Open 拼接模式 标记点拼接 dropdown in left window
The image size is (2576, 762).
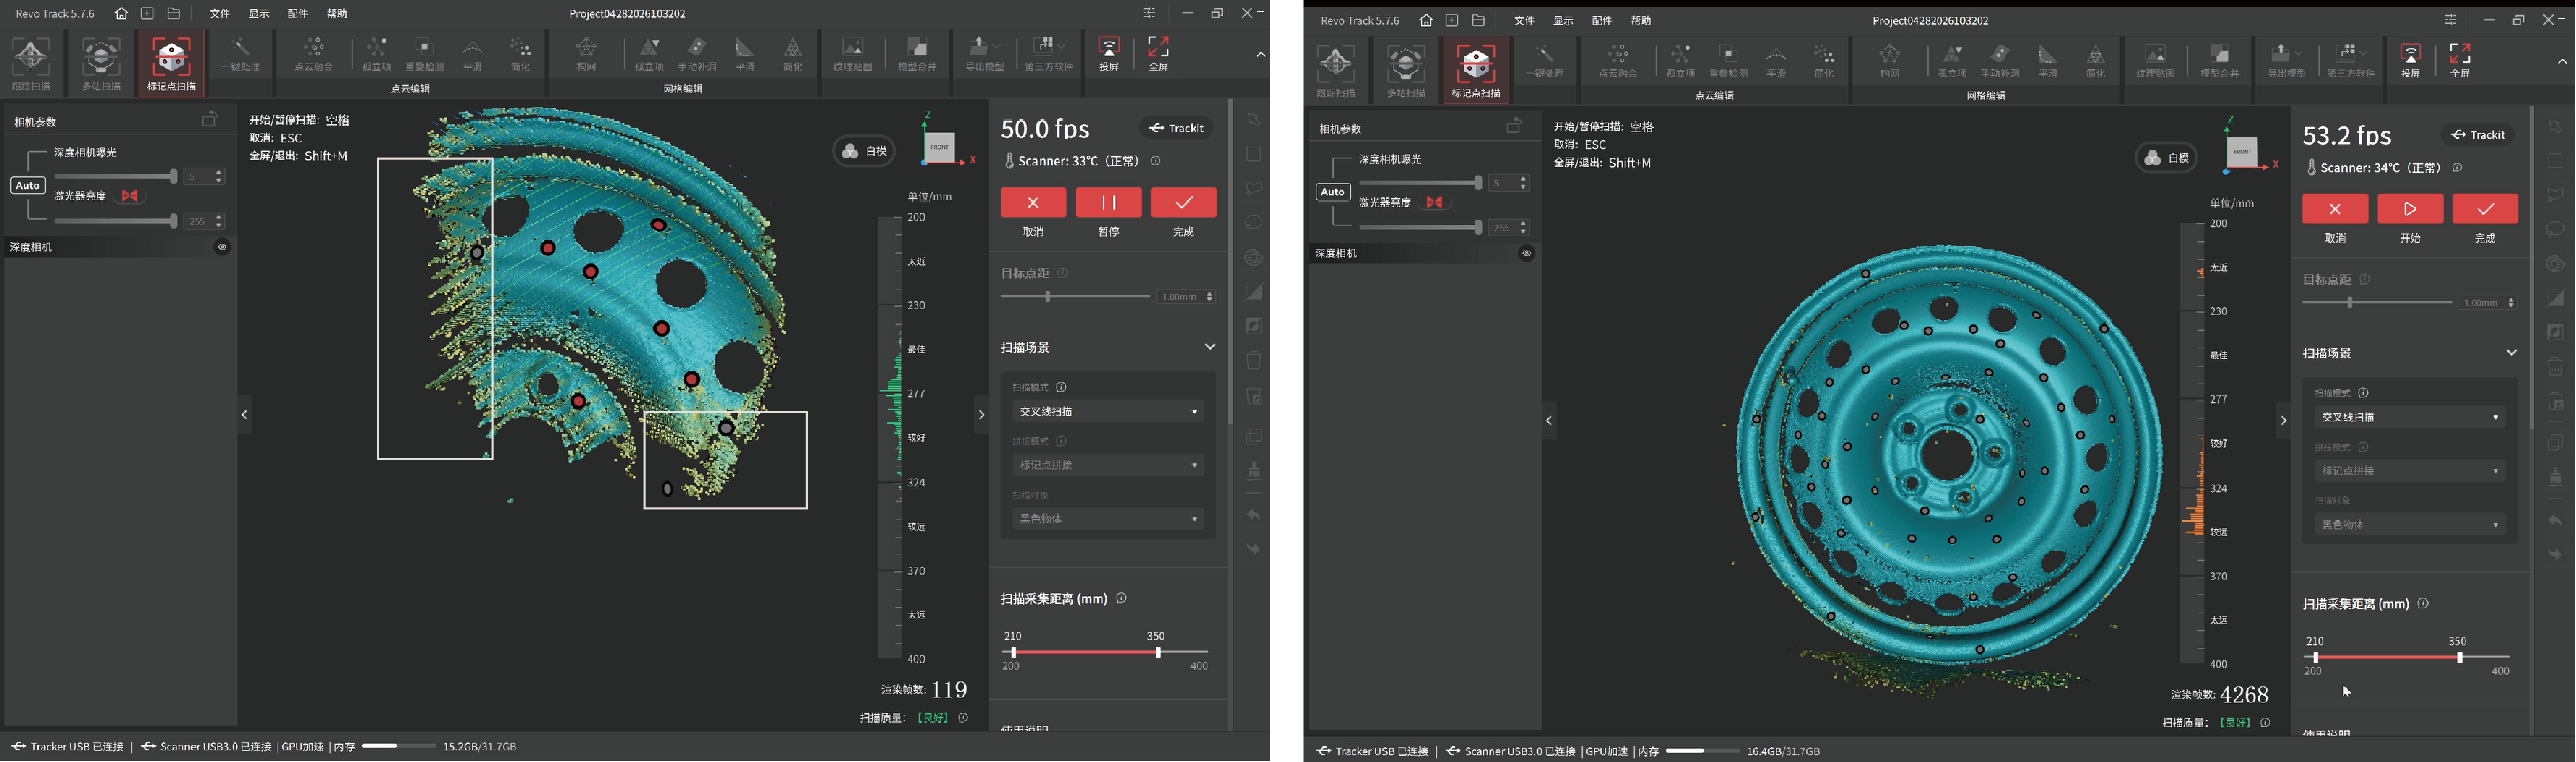[x=1108, y=465]
